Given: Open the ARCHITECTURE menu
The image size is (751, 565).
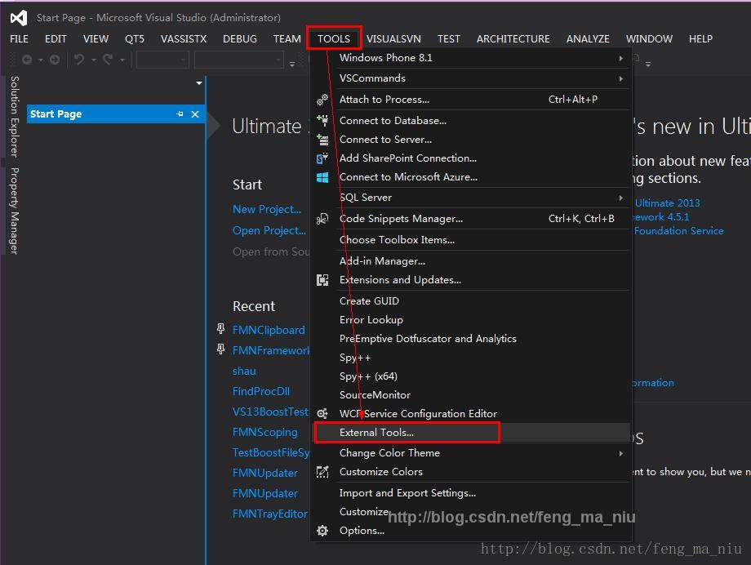Looking at the screenshot, I should click(513, 39).
